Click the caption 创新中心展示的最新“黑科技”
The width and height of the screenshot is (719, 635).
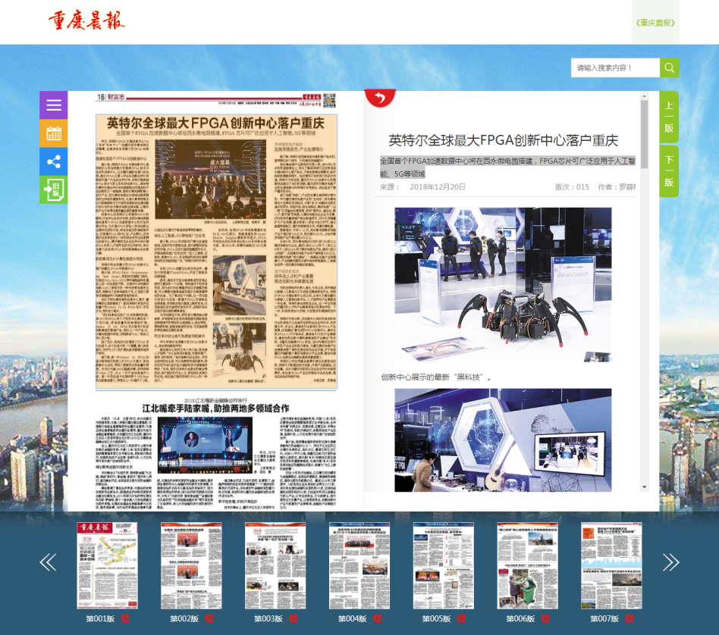(435, 377)
